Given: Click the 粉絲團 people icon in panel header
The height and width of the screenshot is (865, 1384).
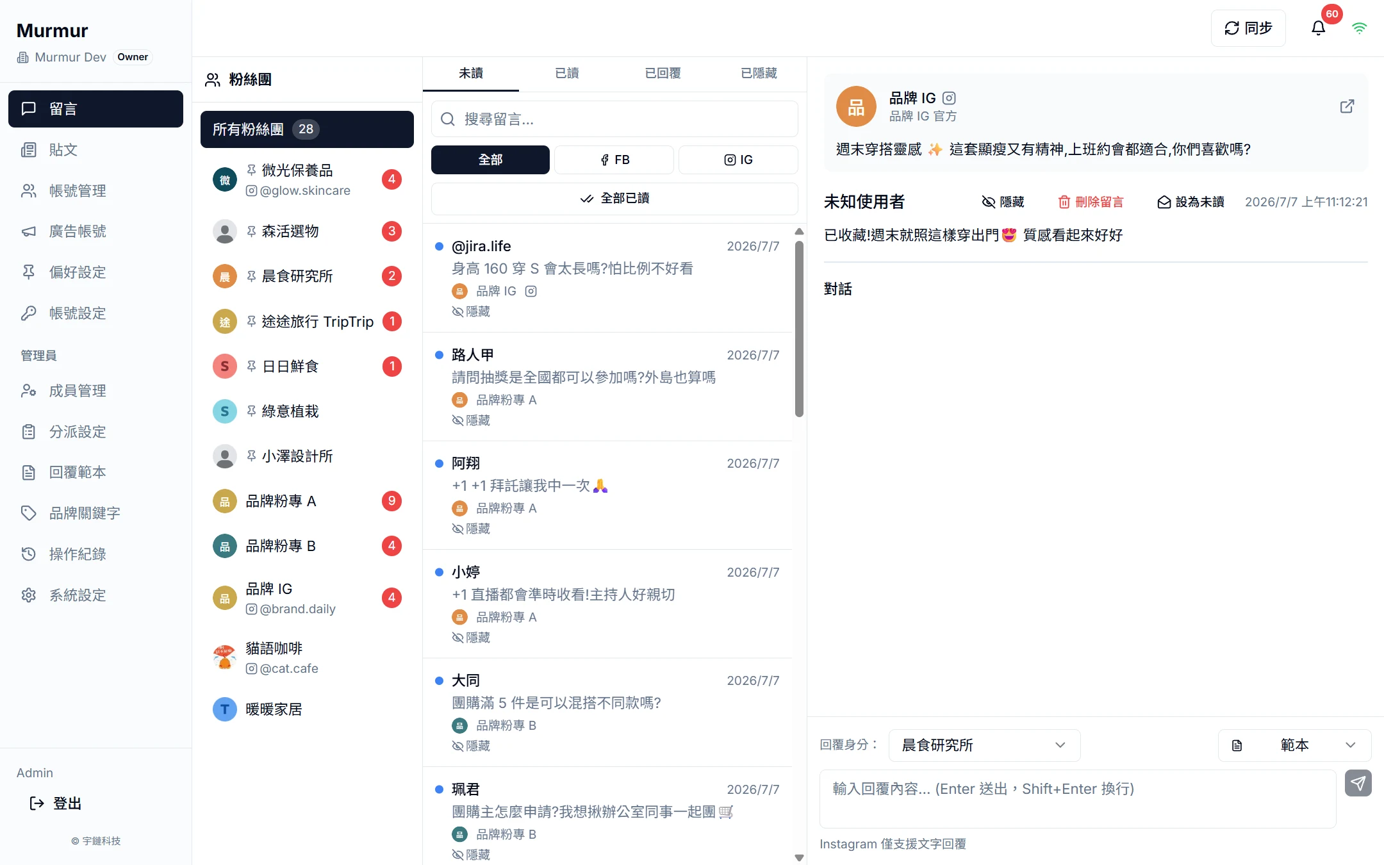Looking at the screenshot, I should [x=212, y=79].
